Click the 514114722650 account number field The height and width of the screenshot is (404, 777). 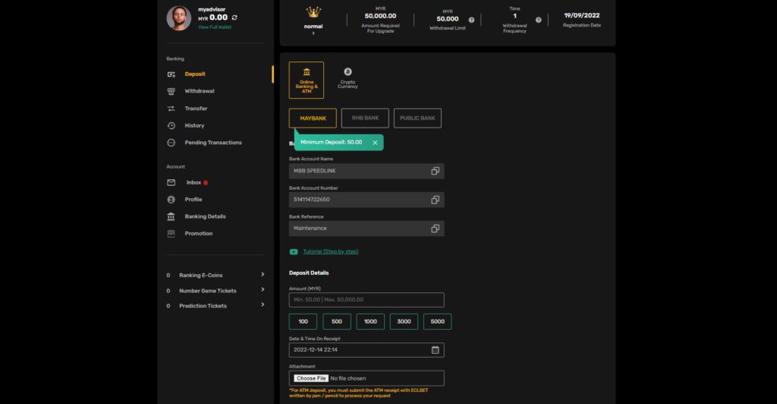click(x=366, y=200)
